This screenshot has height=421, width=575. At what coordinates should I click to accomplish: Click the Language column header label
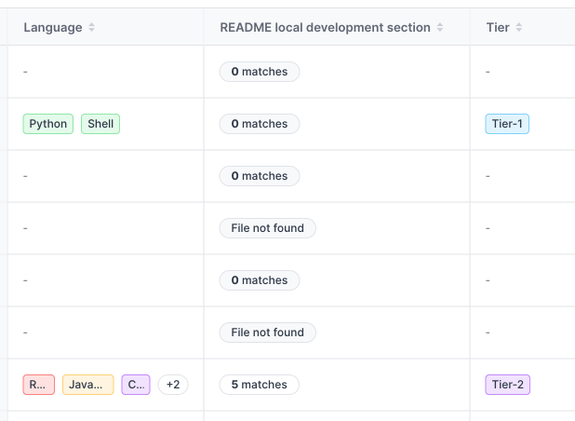[53, 28]
